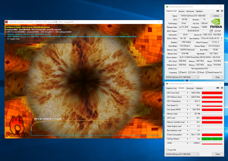Image resolution: width=228 pixels, height=161 pixels.
Task: Click the BIOS export share icon
Action: point(211,31)
